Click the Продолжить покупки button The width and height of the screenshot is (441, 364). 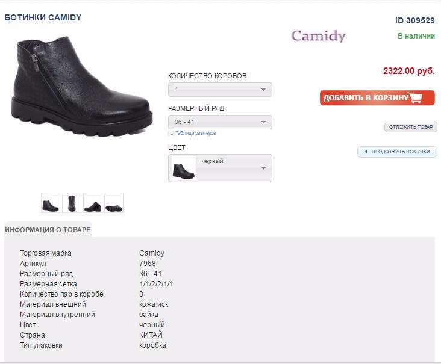click(398, 152)
